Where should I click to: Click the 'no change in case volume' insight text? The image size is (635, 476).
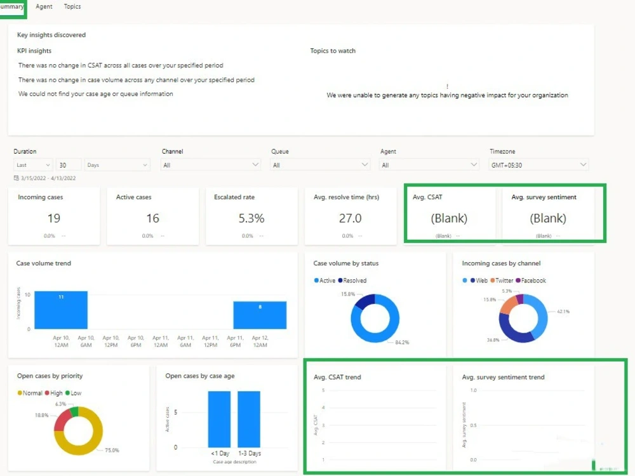click(x=137, y=80)
